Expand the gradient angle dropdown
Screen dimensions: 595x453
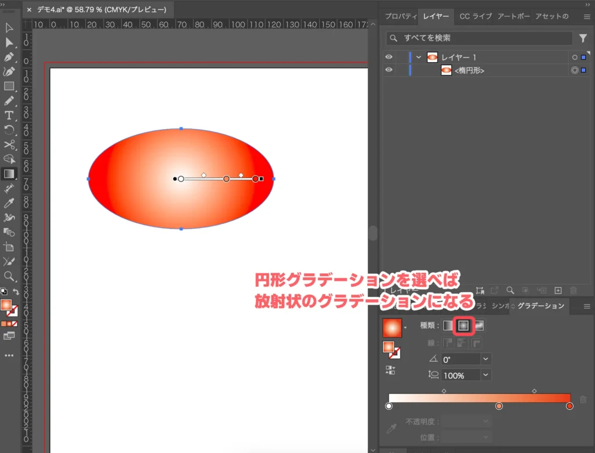(485, 359)
